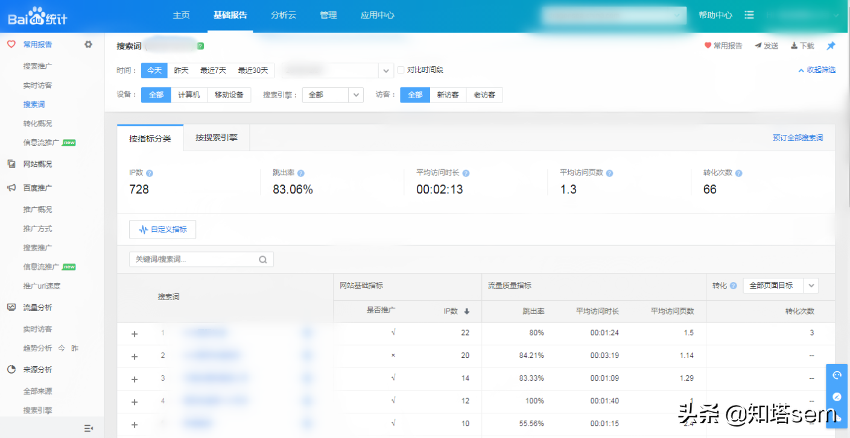
Task: Click the help icon next to 跳出率 metric
Action: [x=300, y=173]
